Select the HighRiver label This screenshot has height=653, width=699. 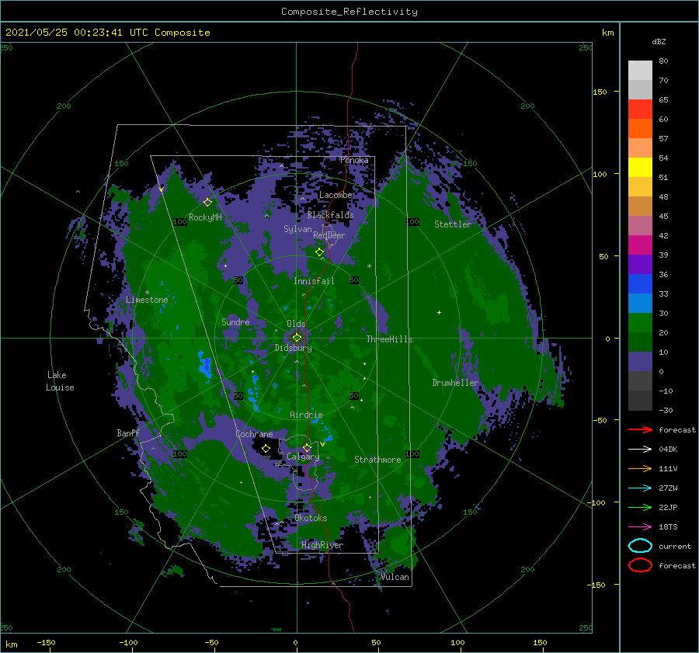click(322, 545)
